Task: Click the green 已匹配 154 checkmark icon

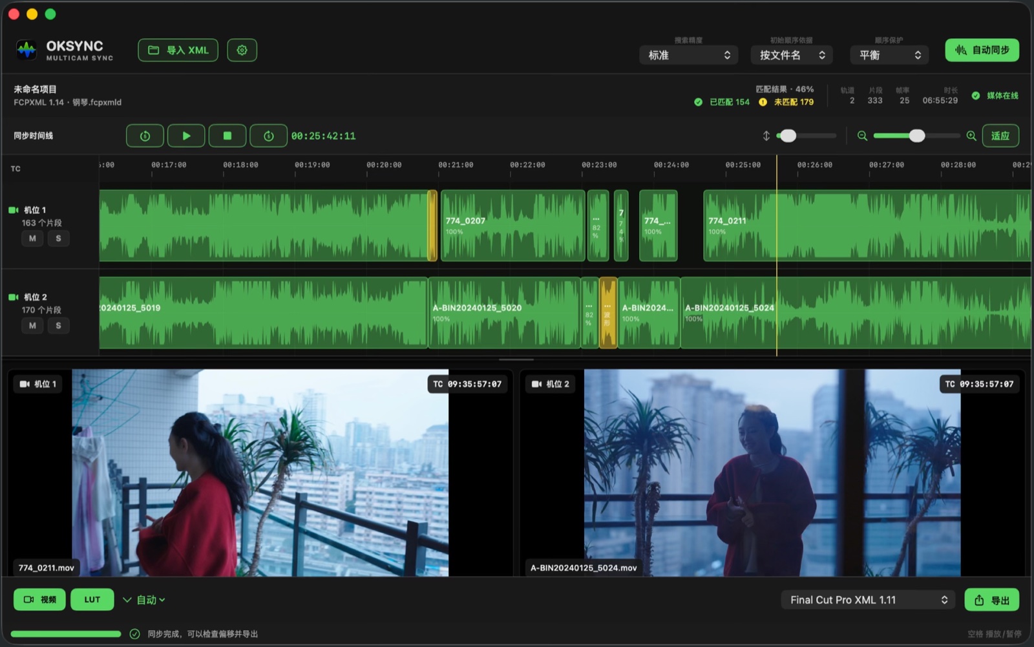Action: tap(698, 102)
